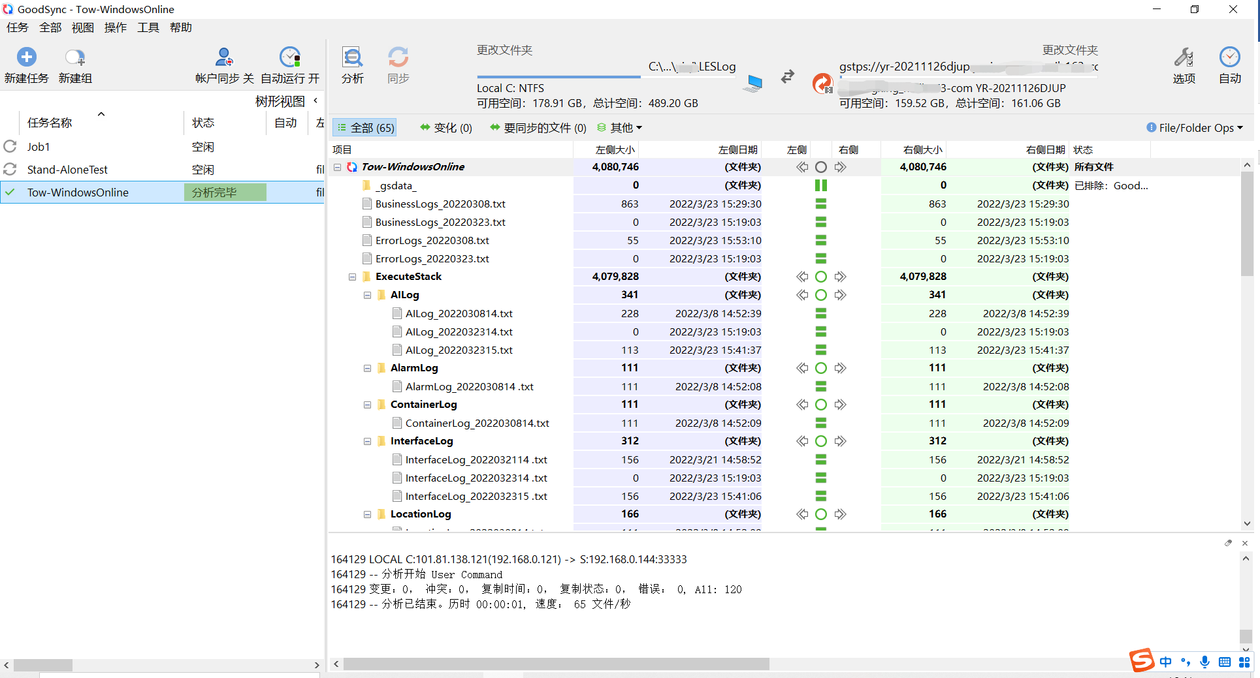Click the float/undock log panel icon
The height and width of the screenshot is (678, 1260).
pyautogui.click(x=1228, y=543)
